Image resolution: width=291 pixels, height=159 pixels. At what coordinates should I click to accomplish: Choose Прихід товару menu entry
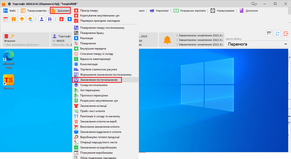coord(89,11)
